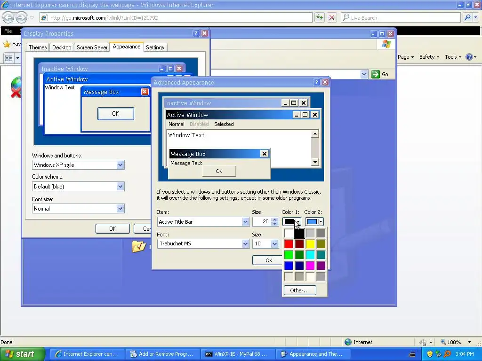Viewport: 482px width, 361px height.
Task: Click the red stop loading icon
Action: (332, 17)
